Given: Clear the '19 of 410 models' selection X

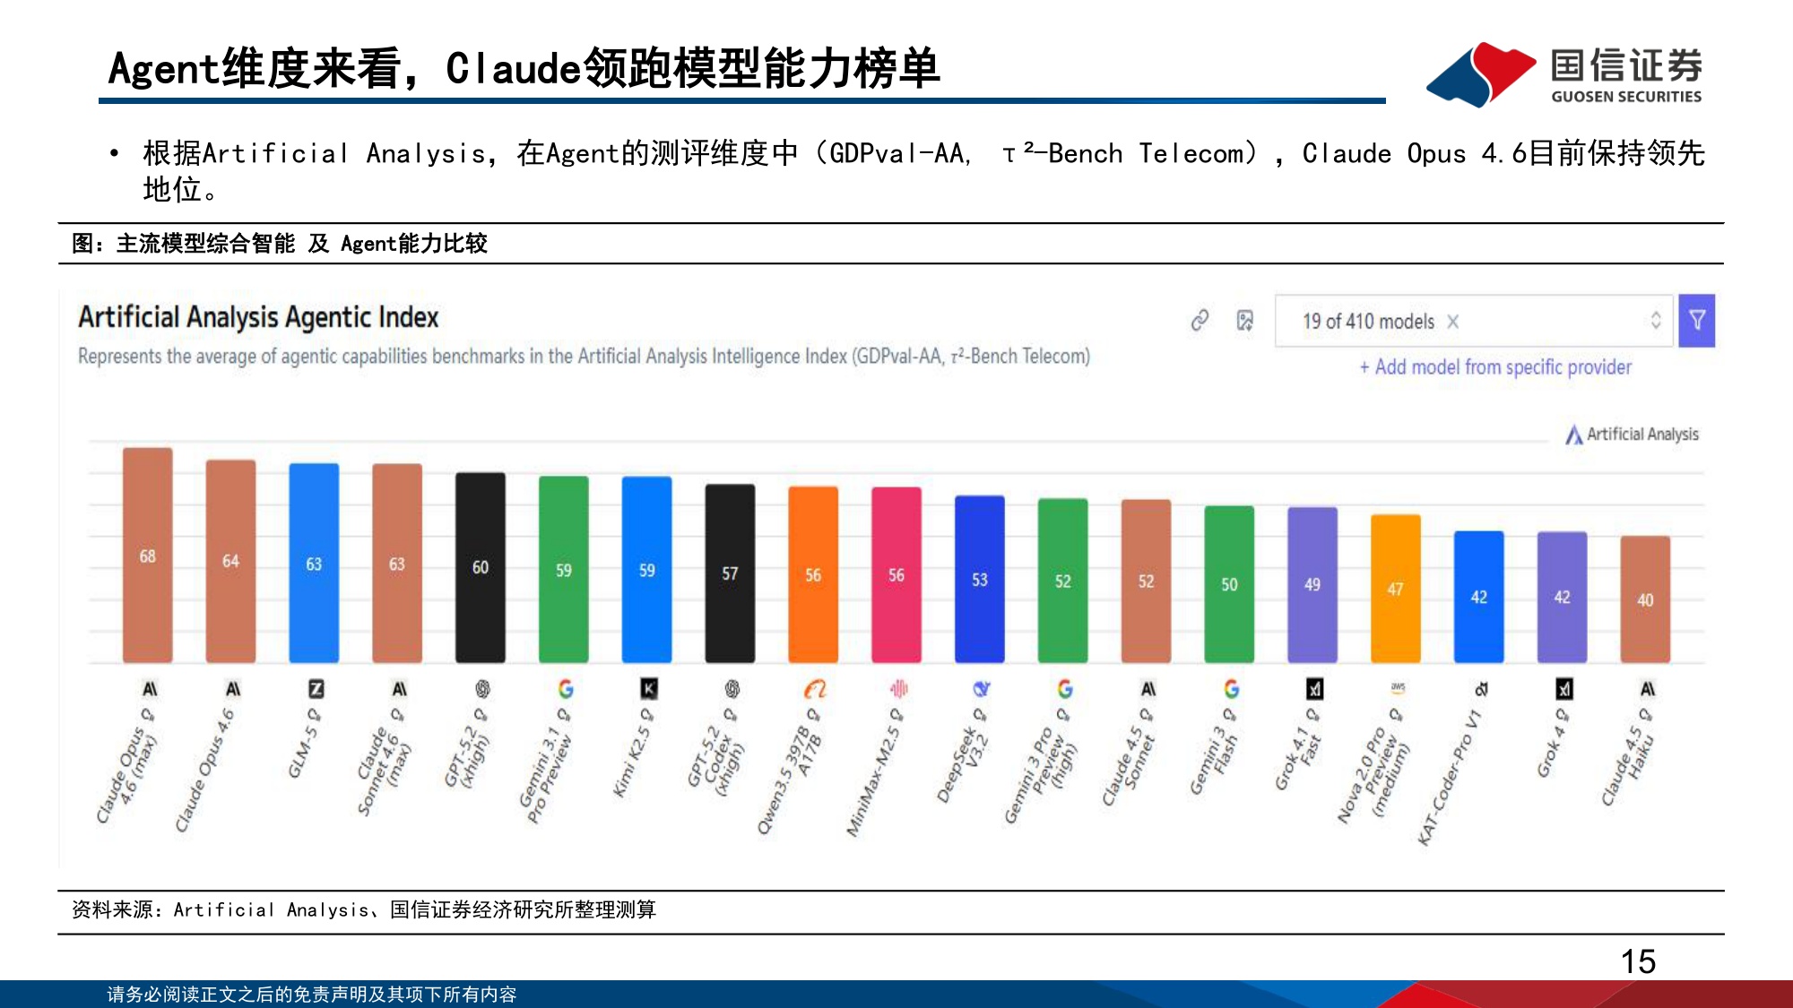Looking at the screenshot, I should point(1453,322).
